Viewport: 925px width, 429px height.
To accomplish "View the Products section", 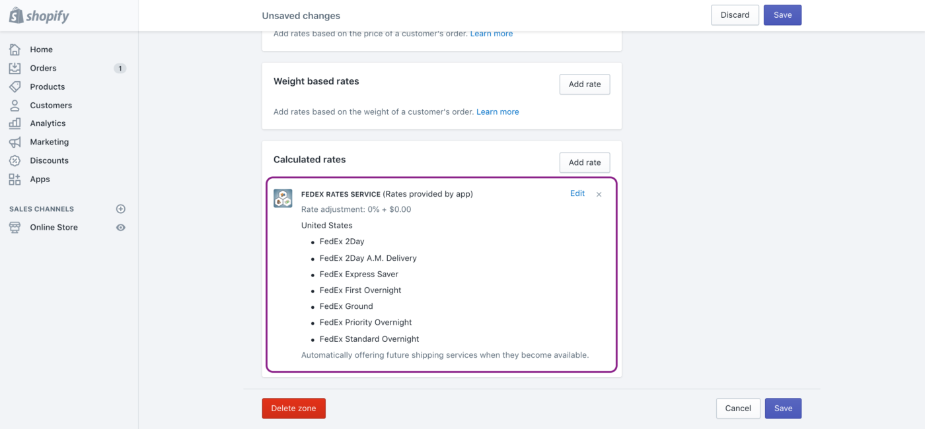I will coord(46,86).
